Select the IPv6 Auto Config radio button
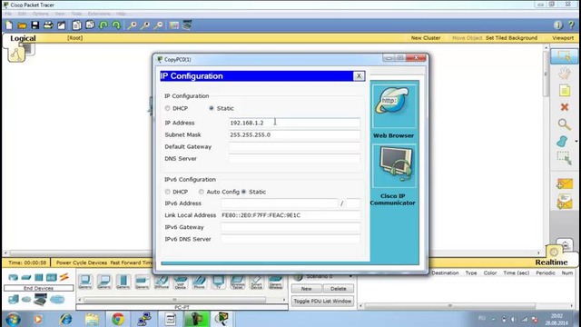This screenshot has width=581, height=327. [202, 192]
